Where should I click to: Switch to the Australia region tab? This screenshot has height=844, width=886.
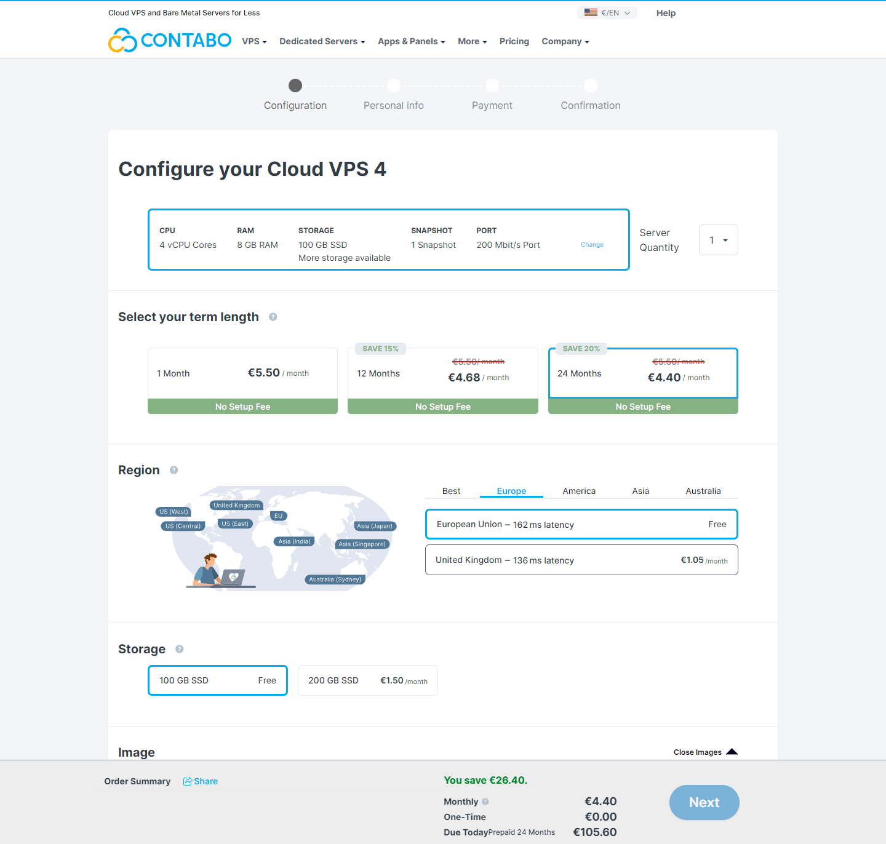[x=703, y=491]
